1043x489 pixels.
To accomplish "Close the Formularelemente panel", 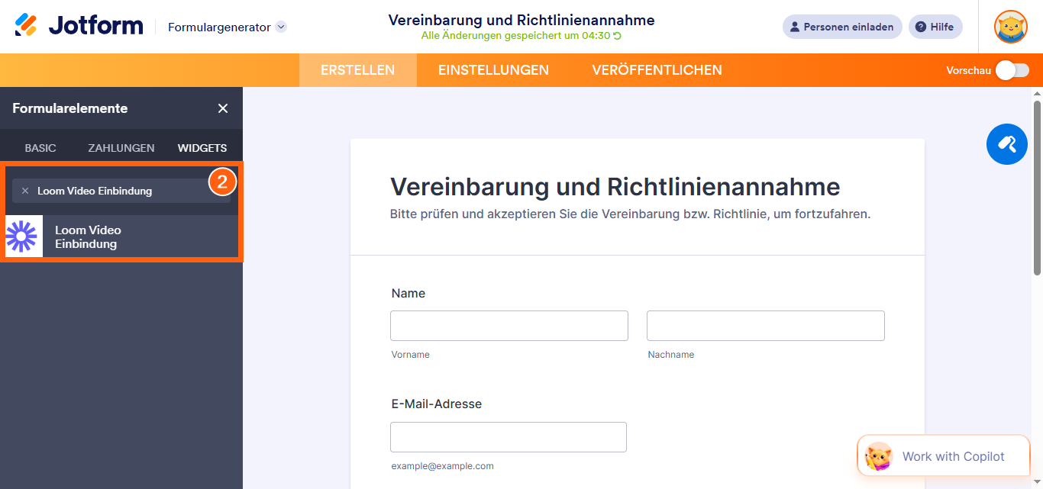I will 222,108.
